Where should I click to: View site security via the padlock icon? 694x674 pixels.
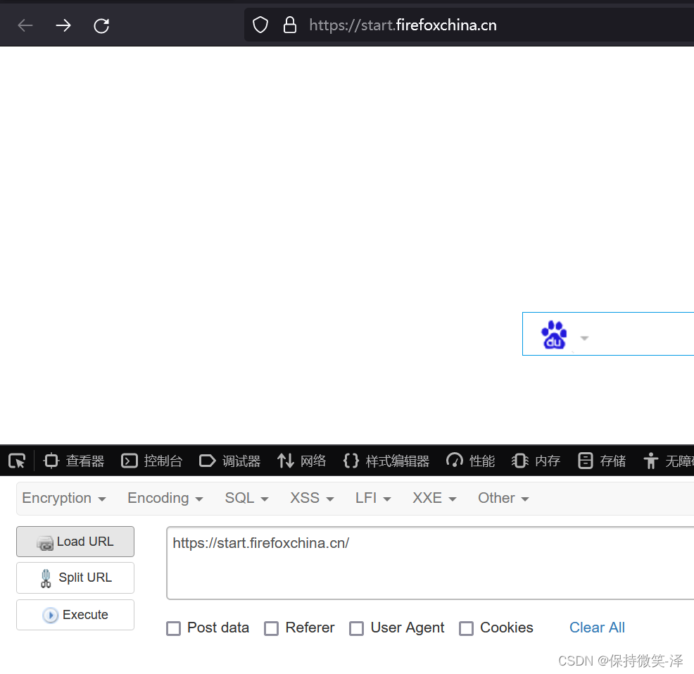point(290,25)
